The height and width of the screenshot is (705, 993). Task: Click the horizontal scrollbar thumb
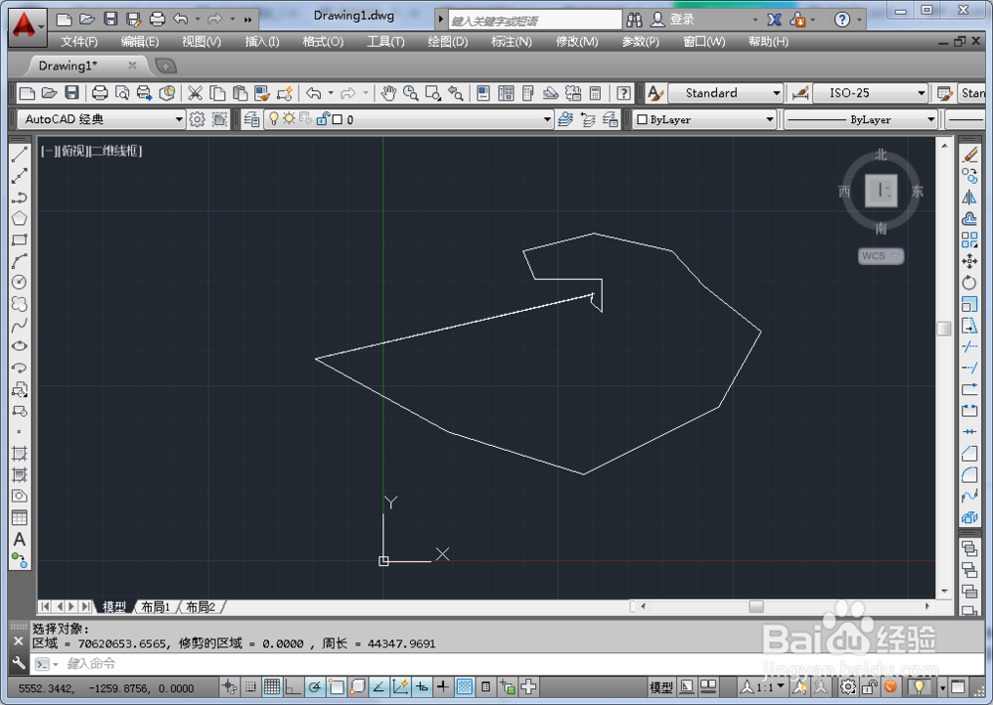click(x=756, y=606)
